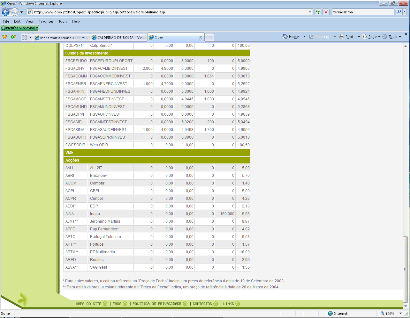Click the terradabroa search input field

(363, 12)
